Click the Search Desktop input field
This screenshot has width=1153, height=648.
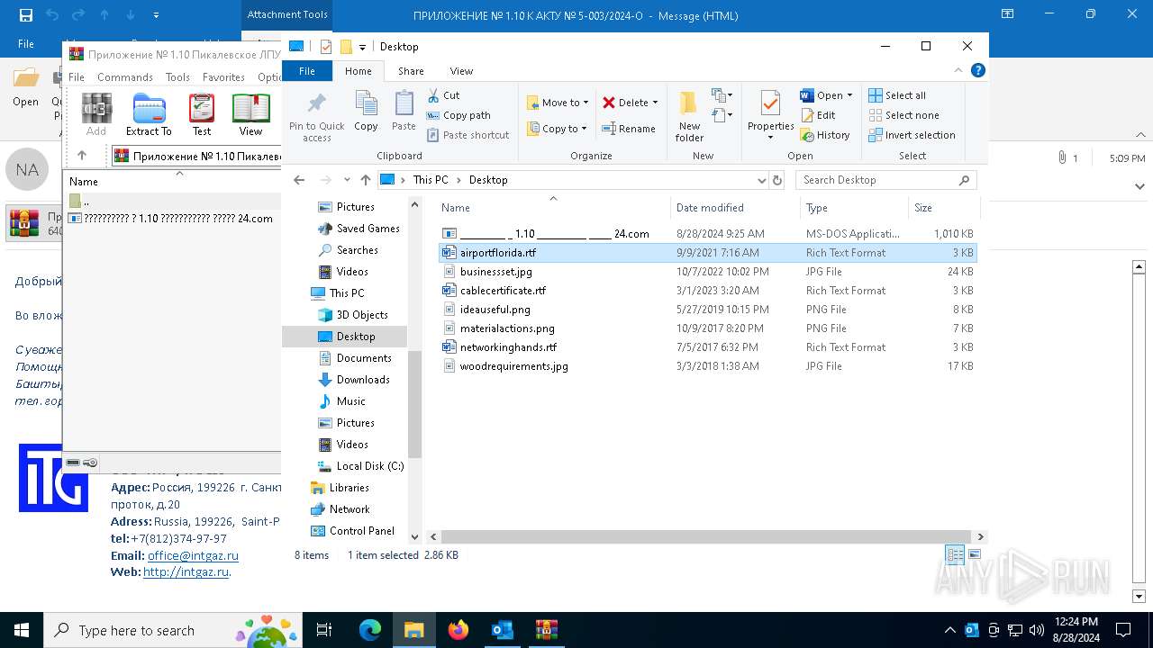click(885, 180)
